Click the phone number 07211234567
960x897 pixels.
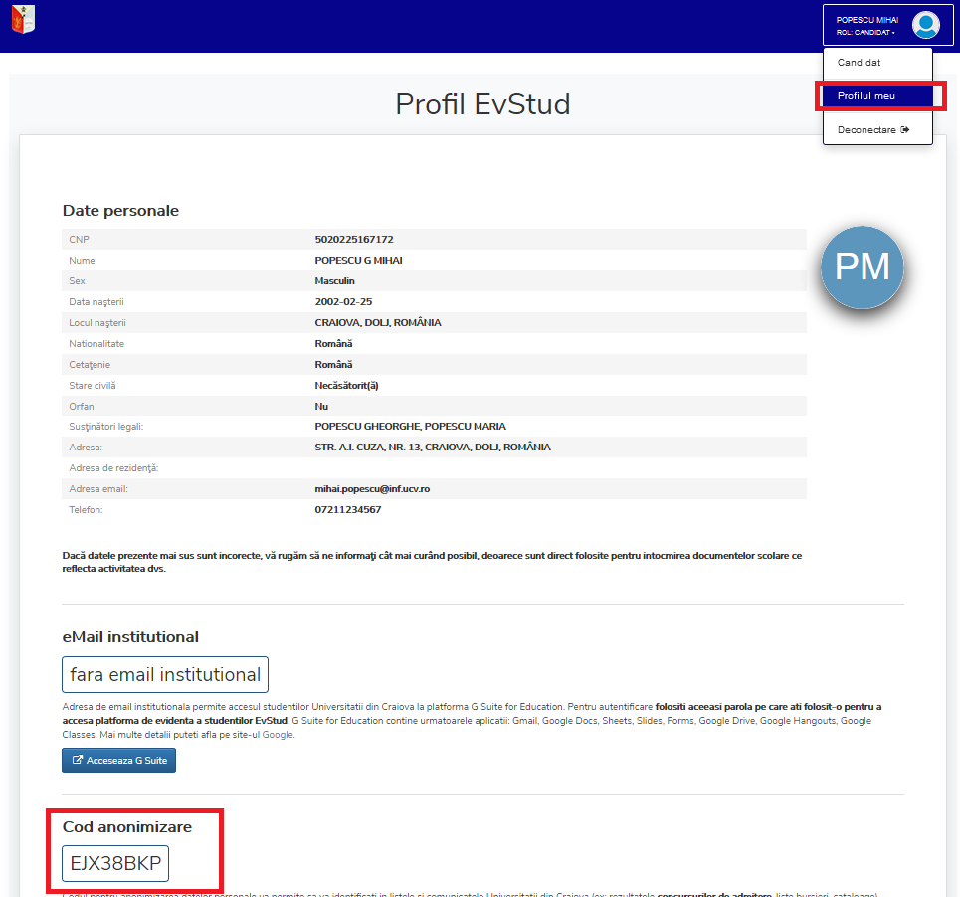348,510
